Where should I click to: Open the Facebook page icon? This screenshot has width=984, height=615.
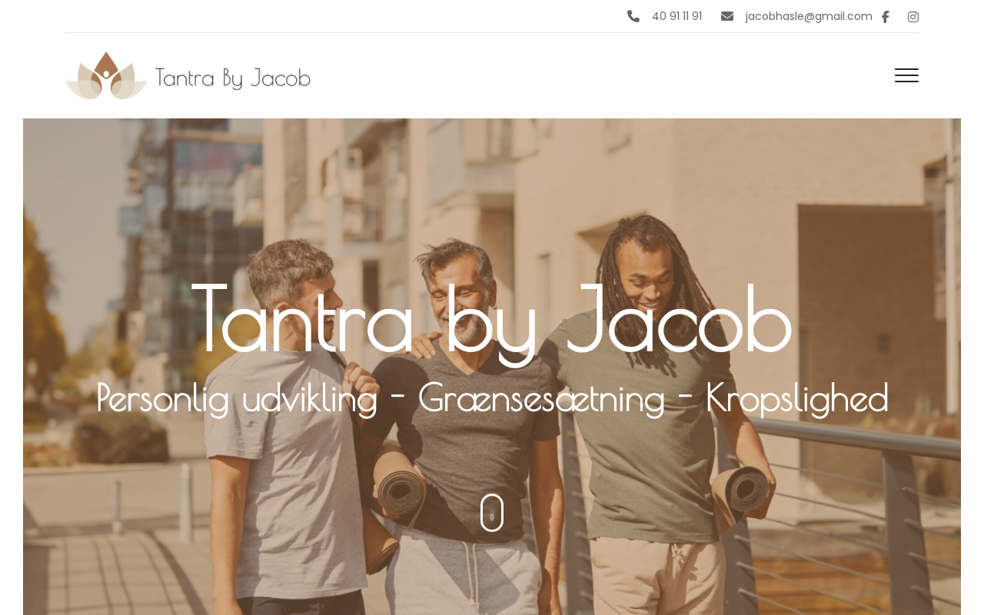(885, 17)
